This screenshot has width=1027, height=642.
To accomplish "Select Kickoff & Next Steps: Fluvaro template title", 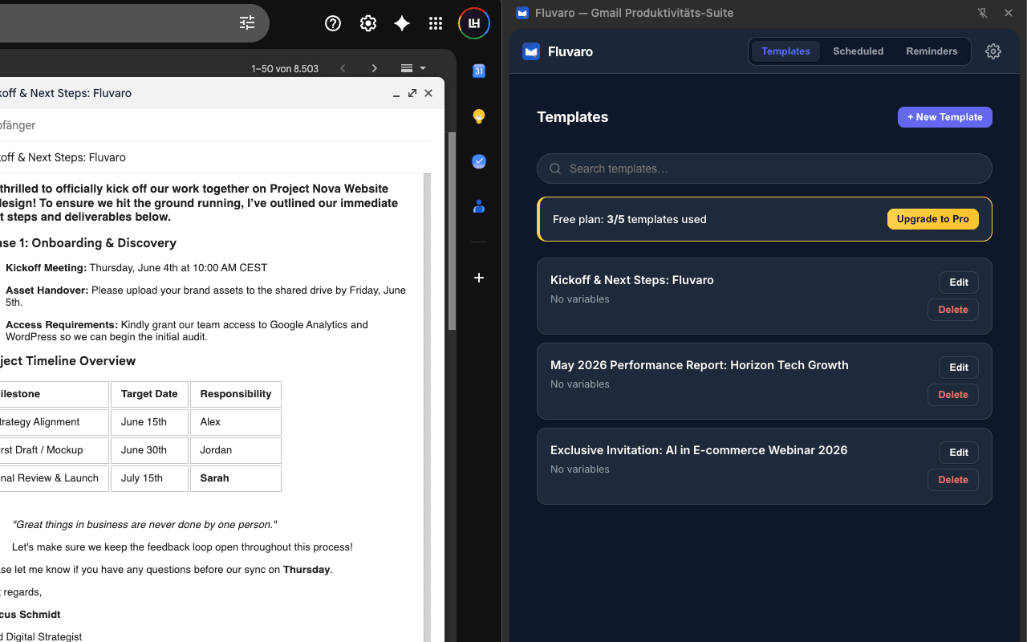I will (632, 280).
